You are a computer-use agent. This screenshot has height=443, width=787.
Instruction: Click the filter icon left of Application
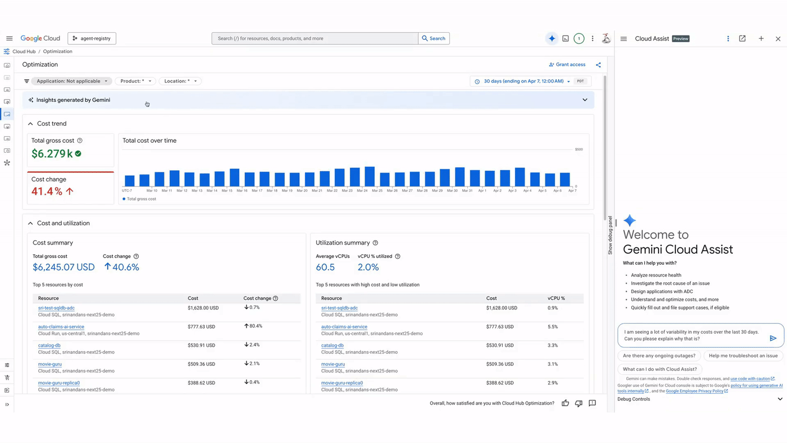[26, 81]
